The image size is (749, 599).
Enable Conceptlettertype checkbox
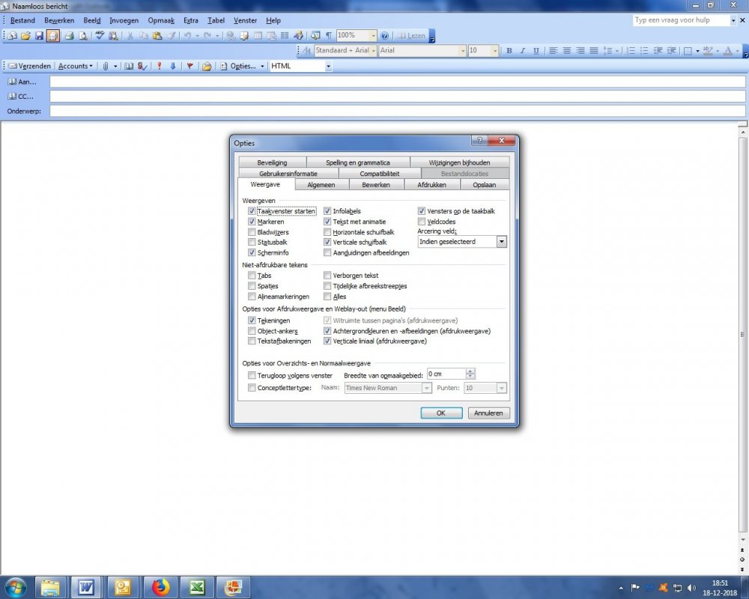pos(252,388)
